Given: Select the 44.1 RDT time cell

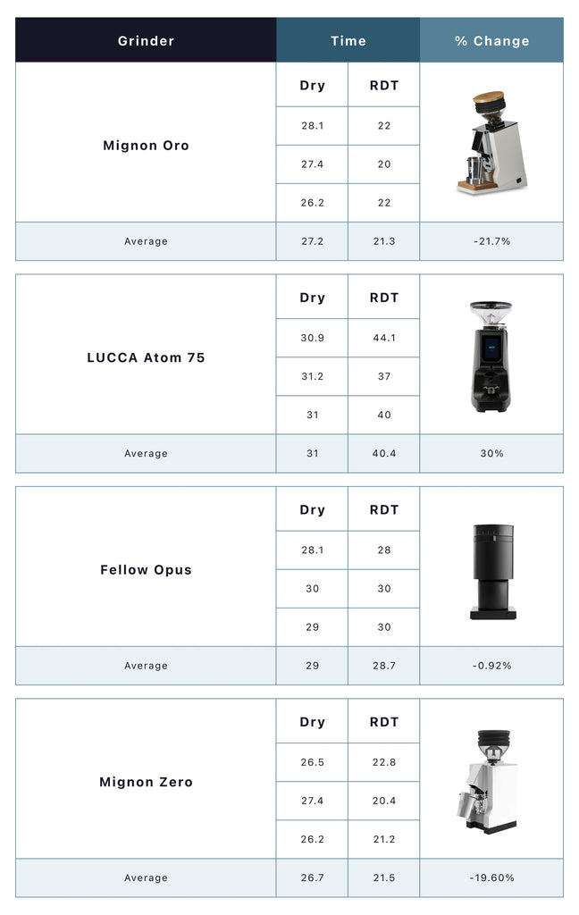Looking at the screenshot, I should [383, 338].
